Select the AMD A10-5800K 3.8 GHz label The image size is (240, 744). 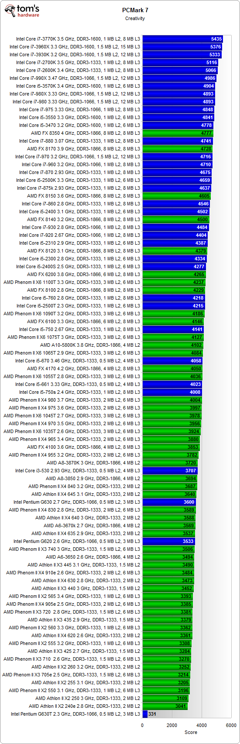pyautogui.click(x=90, y=345)
